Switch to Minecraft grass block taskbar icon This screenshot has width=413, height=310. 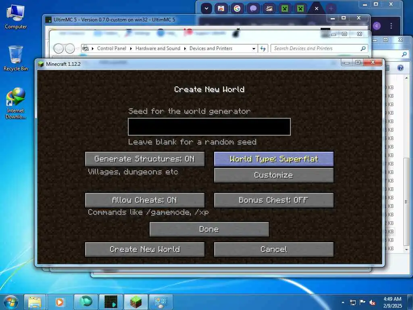pos(136,302)
